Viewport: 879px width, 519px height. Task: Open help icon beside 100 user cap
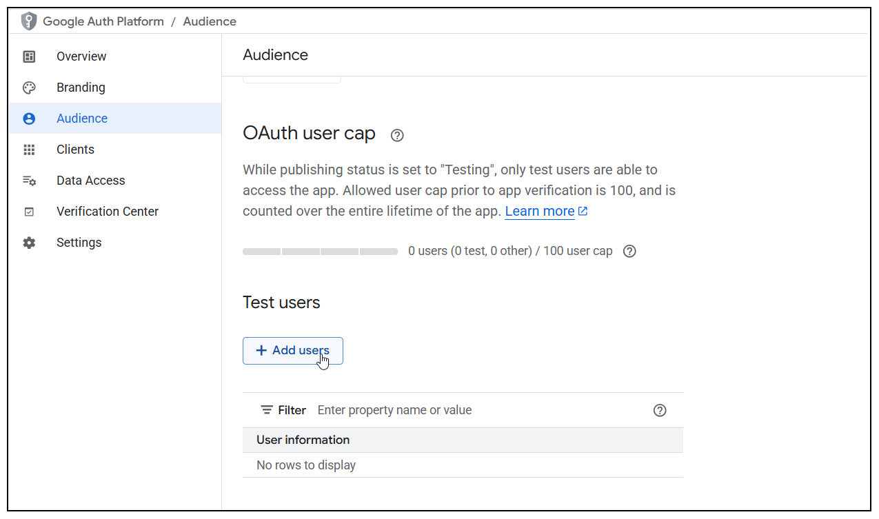(629, 251)
